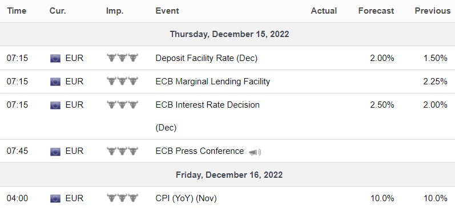Open the ECB Press Conference event
This screenshot has height=208, width=455.
click(200, 151)
